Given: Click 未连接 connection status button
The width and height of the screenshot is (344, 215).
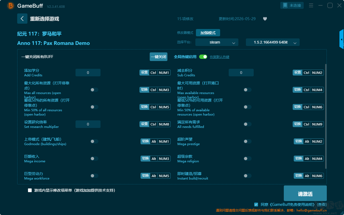Looking at the screenshot, I should tap(292, 5).
